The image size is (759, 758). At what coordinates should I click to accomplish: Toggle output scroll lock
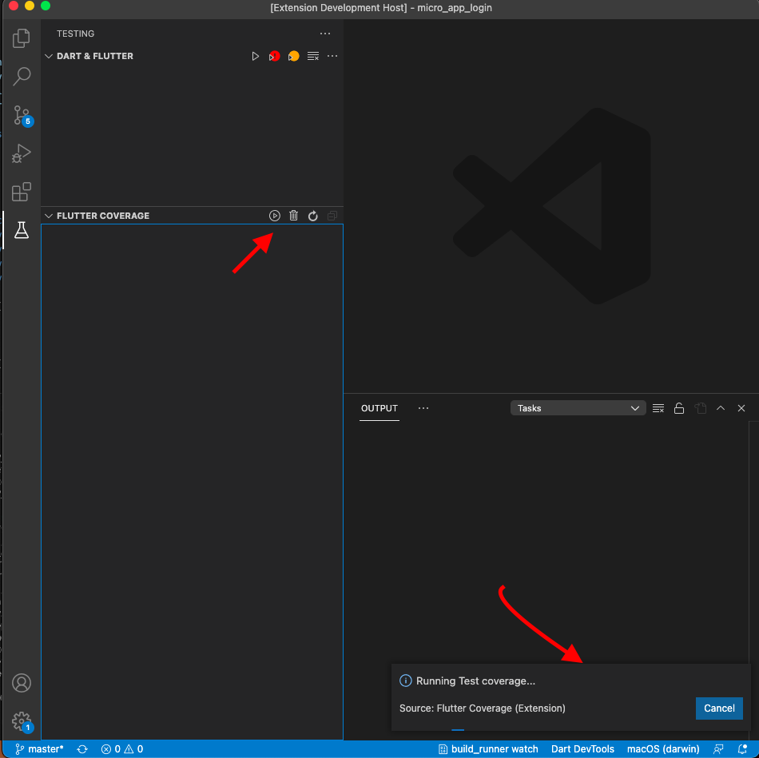[x=678, y=408]
